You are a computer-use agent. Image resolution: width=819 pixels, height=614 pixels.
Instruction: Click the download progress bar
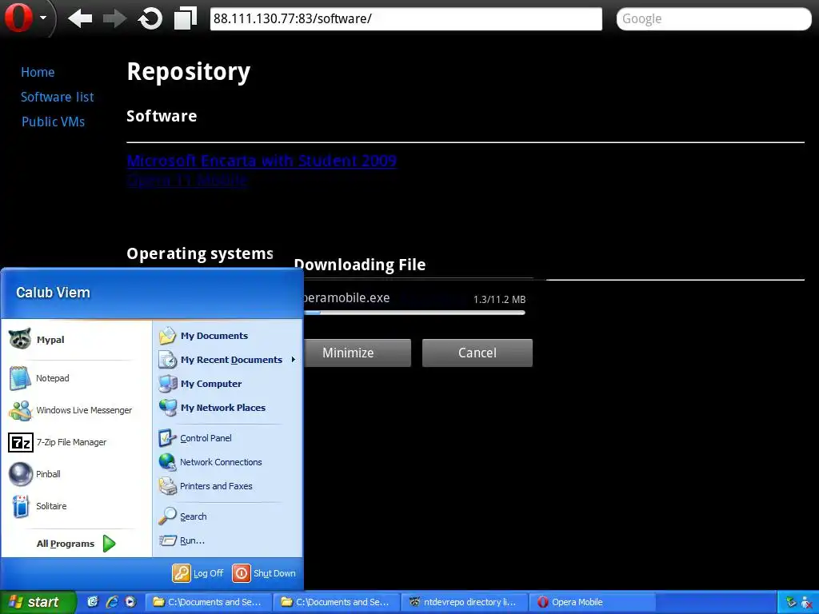[415, 313]
